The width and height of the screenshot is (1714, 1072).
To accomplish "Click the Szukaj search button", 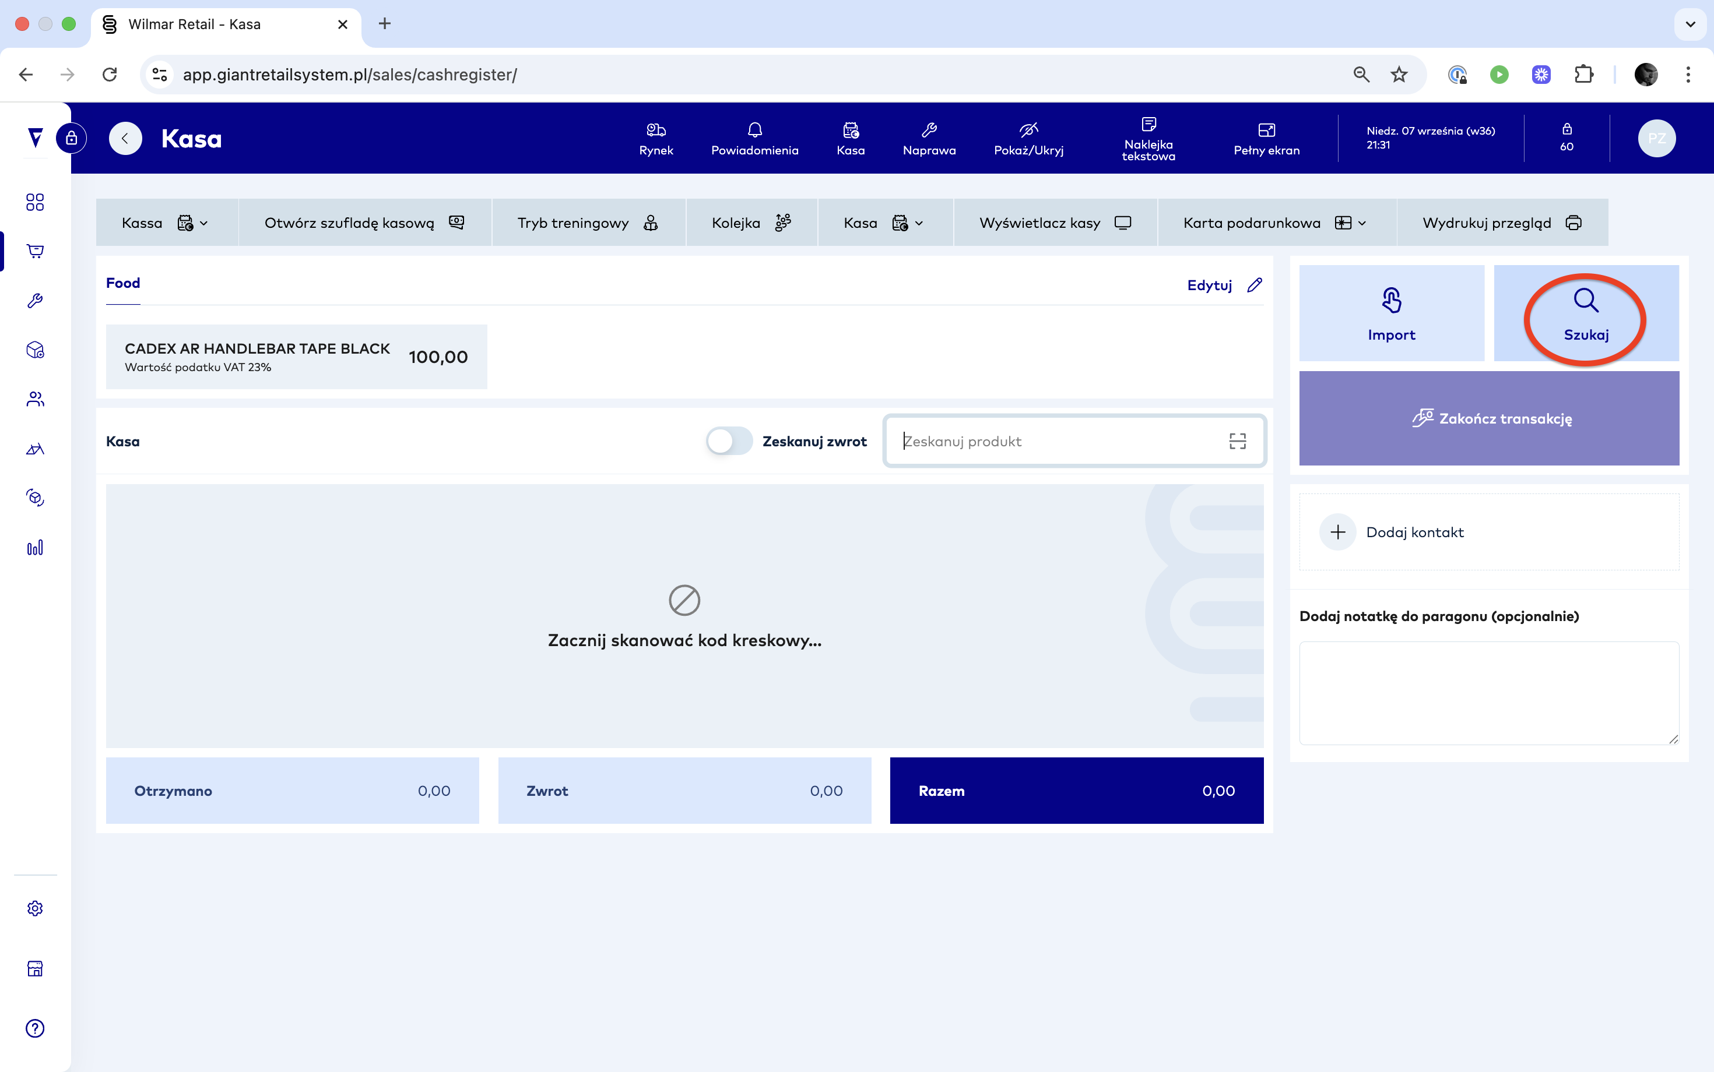I will pyautogui.click(x=1586, y=313).
